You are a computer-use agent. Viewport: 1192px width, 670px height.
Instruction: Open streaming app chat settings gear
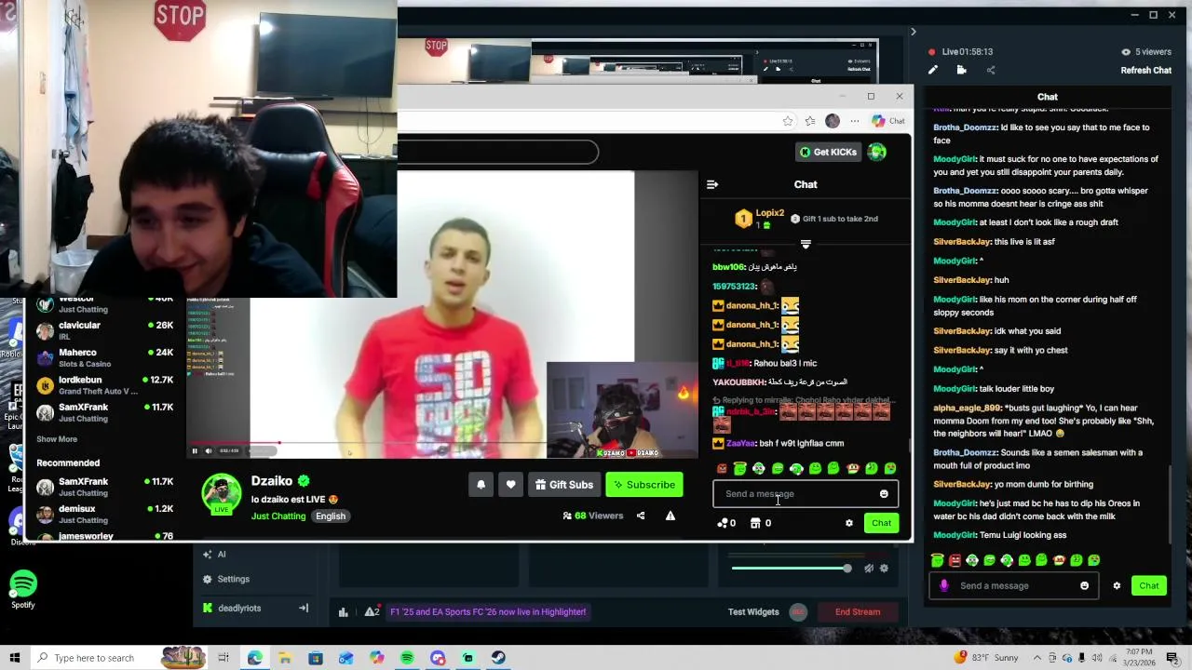1117,586
